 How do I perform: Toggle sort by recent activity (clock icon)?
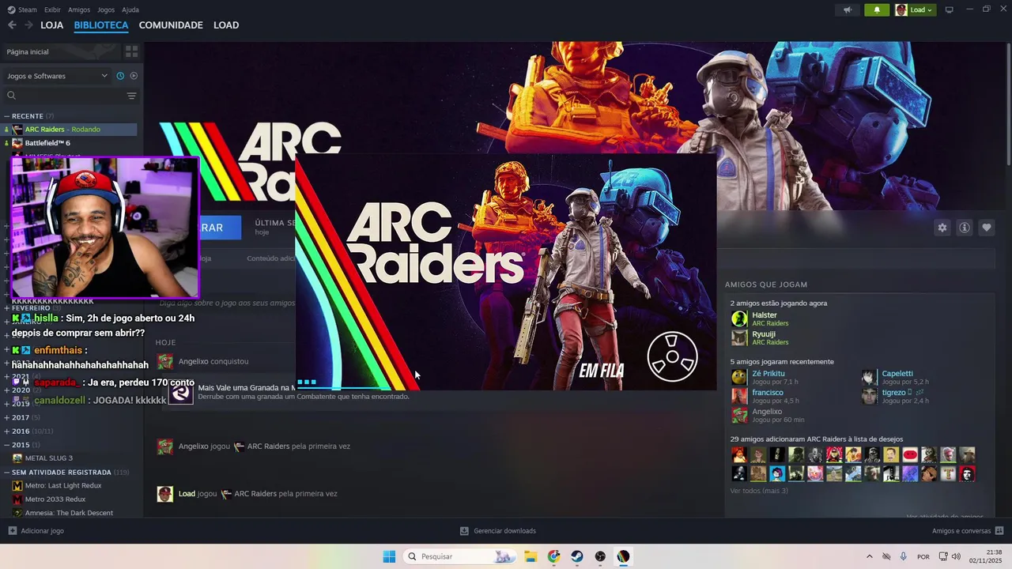(x=120, y=76)
